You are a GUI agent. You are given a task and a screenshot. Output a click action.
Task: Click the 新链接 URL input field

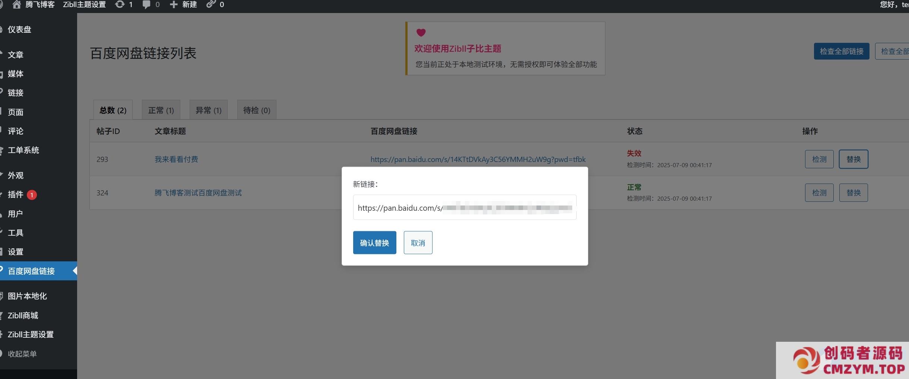(465, 208)
